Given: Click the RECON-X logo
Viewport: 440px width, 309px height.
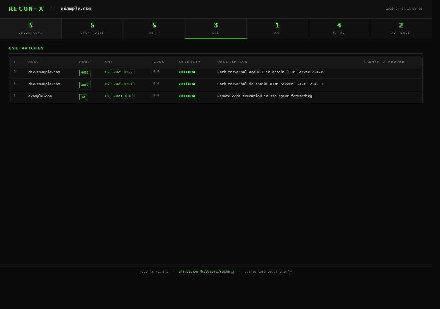Looking at the screenshot, I should pyautogui.click(x=26, y=9).
